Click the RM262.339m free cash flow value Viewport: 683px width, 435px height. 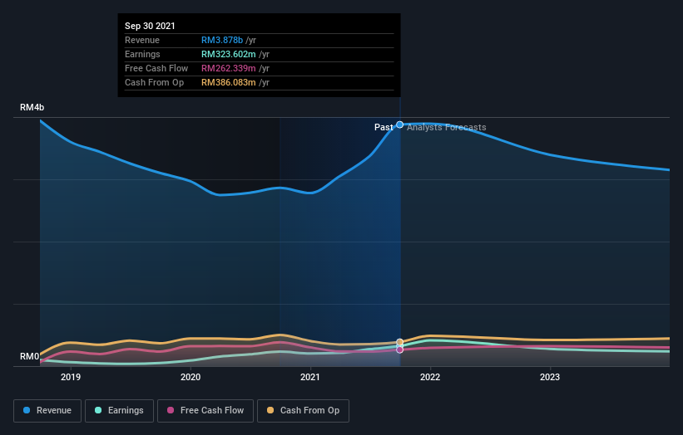[x=228, y=68]
